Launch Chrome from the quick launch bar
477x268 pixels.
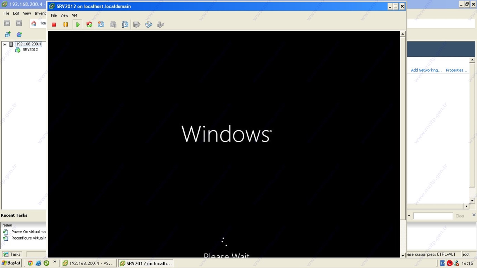(30, 263)
